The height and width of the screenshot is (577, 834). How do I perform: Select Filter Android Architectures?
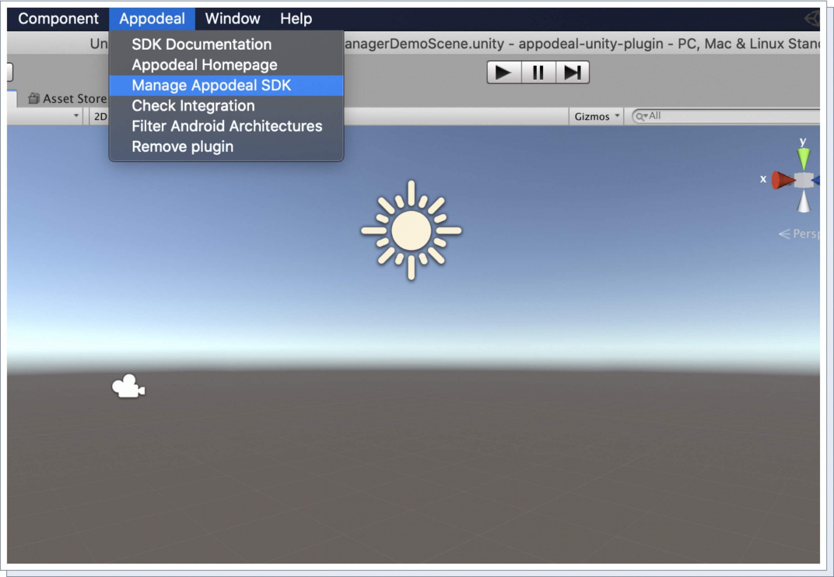[x=226, y=126]
